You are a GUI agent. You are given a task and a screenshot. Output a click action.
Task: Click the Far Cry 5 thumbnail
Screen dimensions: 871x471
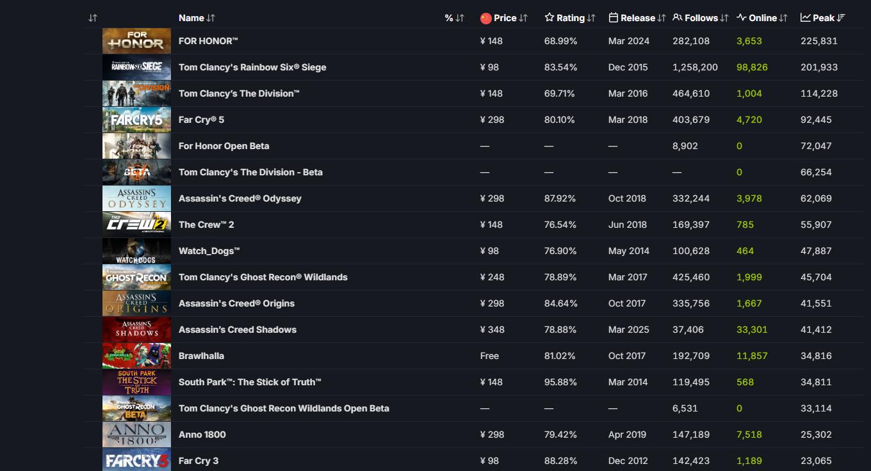pos(136,120)
